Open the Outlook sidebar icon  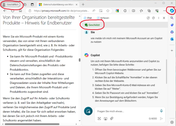pyautogui.click(x=172, y=39)
